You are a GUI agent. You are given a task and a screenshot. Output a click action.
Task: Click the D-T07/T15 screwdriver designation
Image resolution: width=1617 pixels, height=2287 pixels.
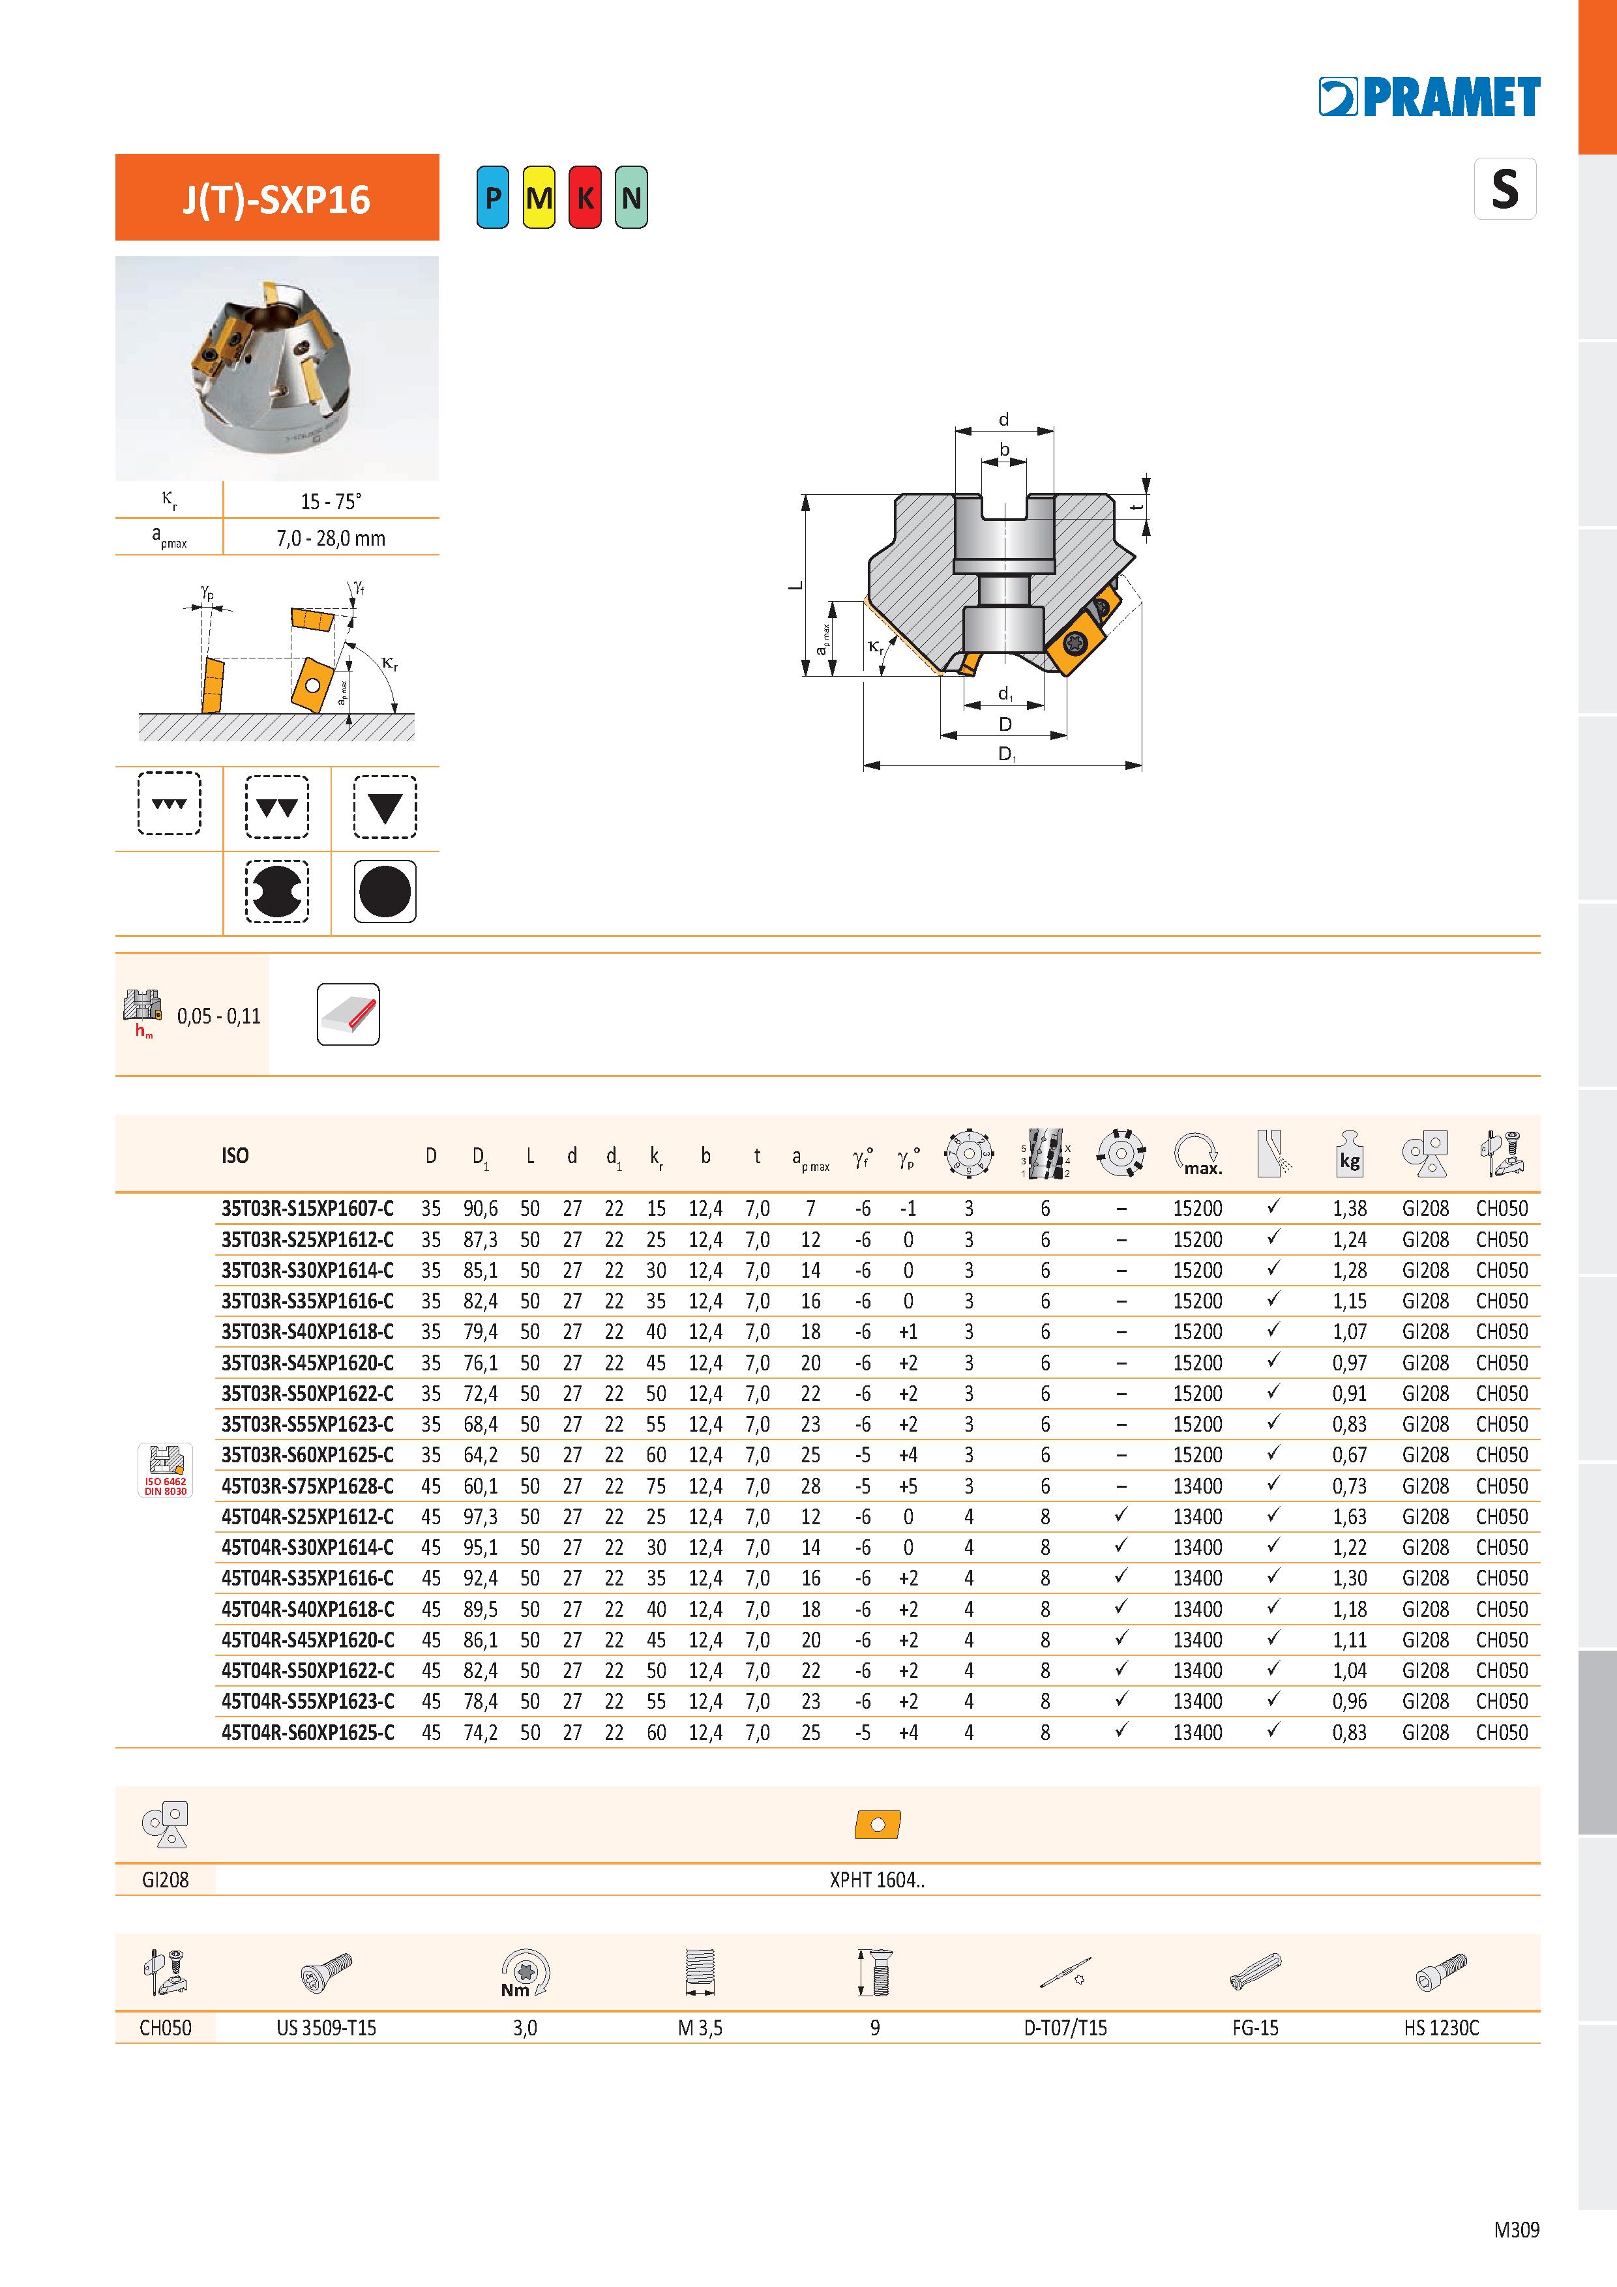tap(1065, 2028)
